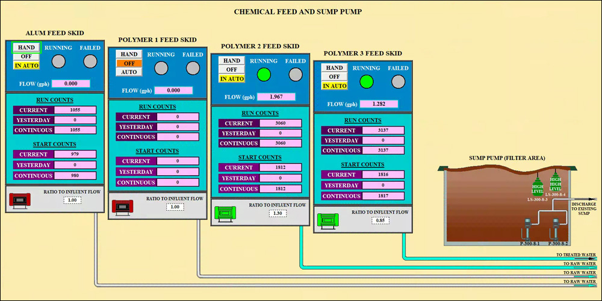Click Polymer 2 running indicator light
The height and width of the screenshot is (301, 602).
(x=263, y=75)
